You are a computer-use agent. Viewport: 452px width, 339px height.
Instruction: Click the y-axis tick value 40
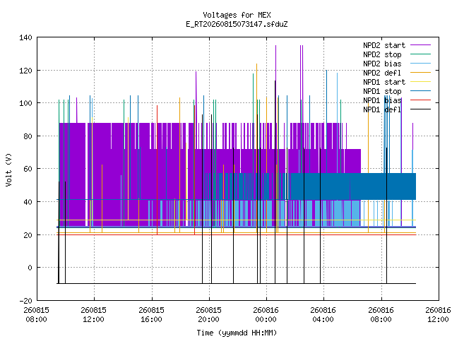pos(28,202)
